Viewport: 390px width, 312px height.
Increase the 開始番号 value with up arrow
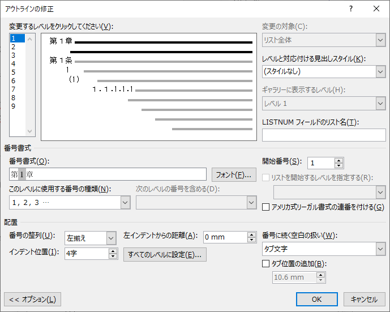(x=339, y=160)
